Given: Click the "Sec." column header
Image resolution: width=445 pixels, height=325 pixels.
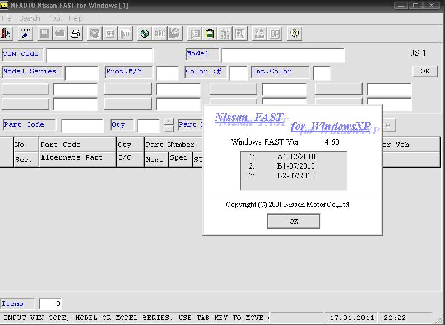Looking at the screenshot, I should coord(26,160).
